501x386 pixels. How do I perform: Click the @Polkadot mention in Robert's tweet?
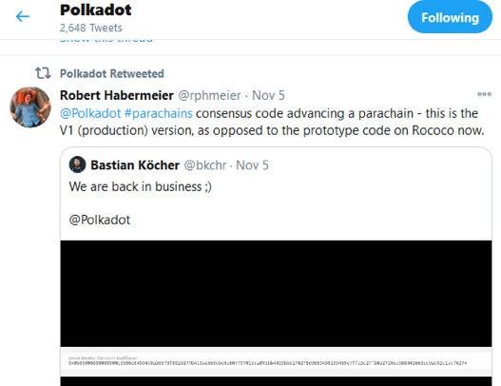(90, 113)
